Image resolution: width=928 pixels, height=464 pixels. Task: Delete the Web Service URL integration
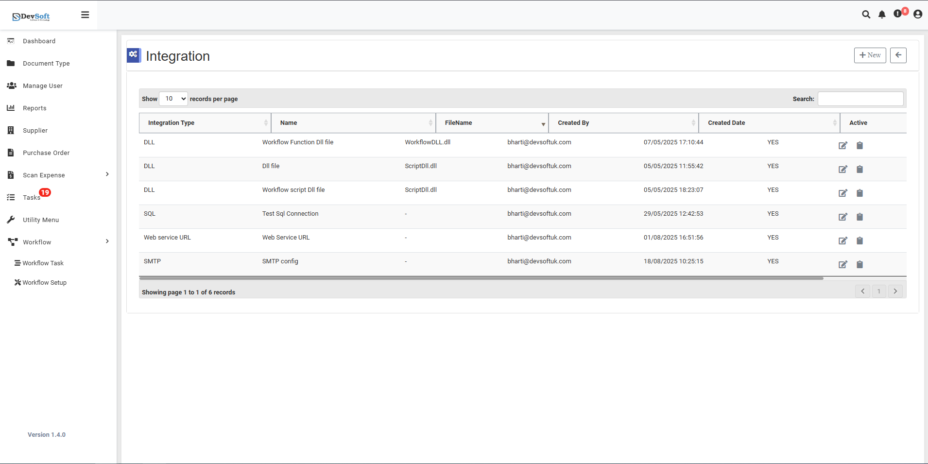859,241
